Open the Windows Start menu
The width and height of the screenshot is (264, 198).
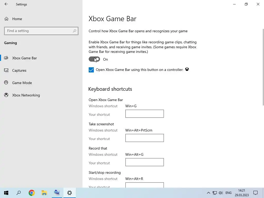click(6, 193)
